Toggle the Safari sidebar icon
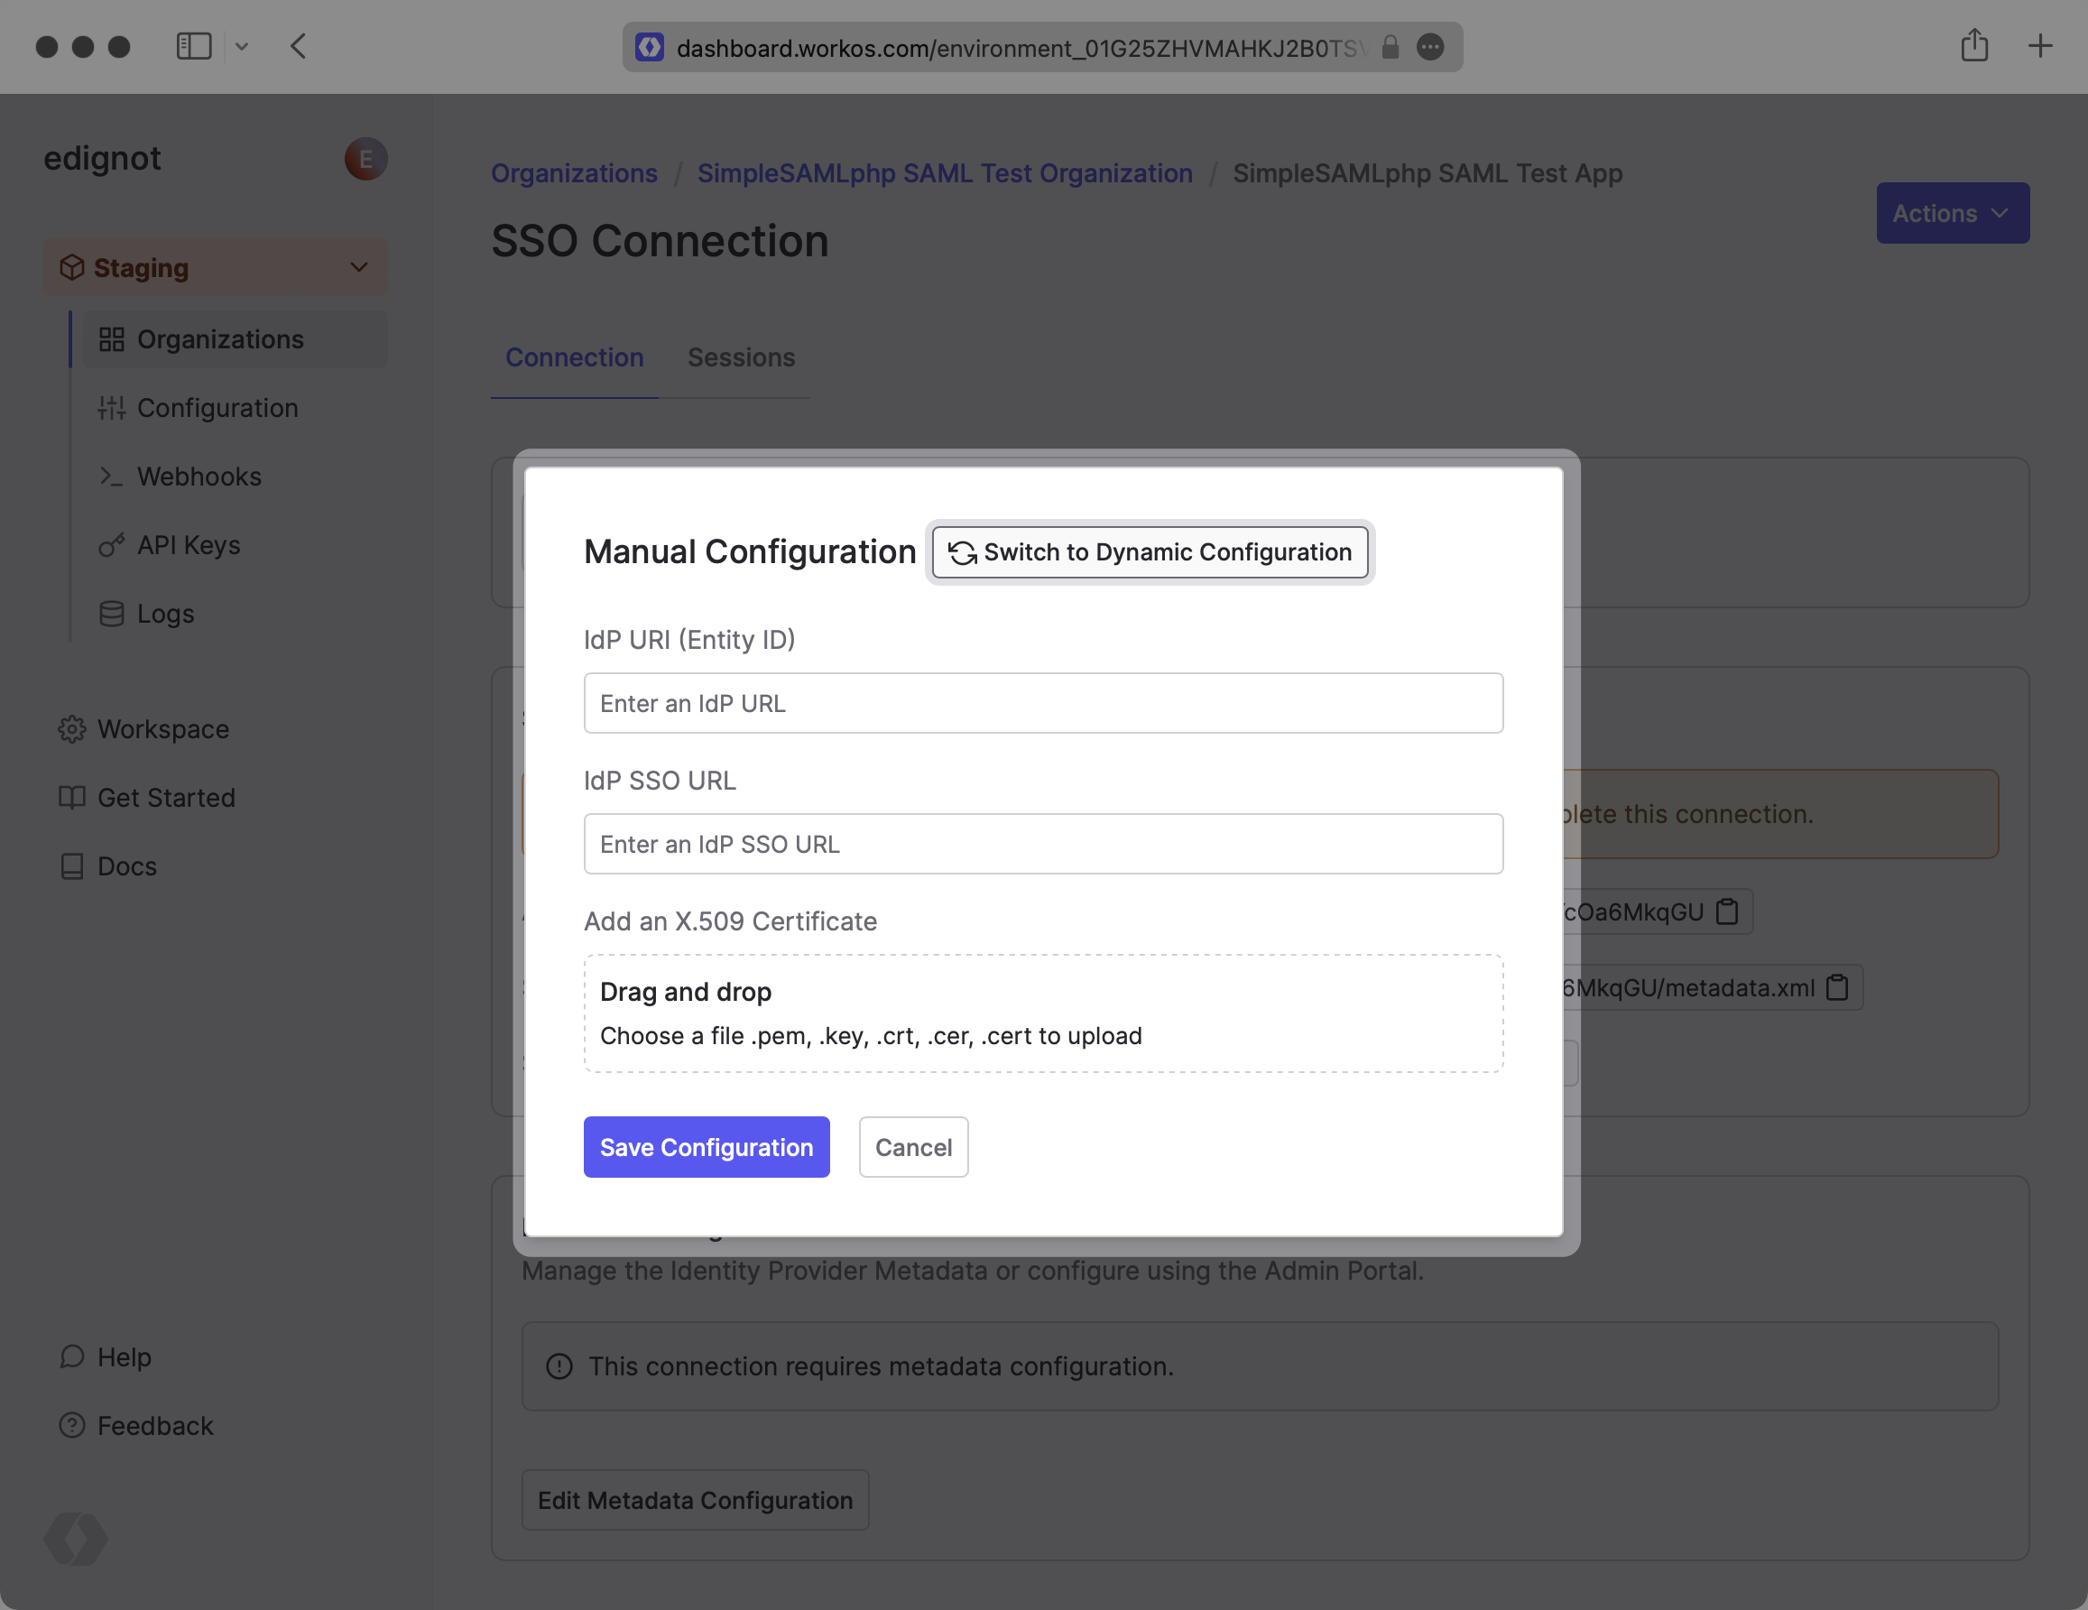This screenshot has width=2088, height=1610. pyautogui.click(x=194, y=47)
